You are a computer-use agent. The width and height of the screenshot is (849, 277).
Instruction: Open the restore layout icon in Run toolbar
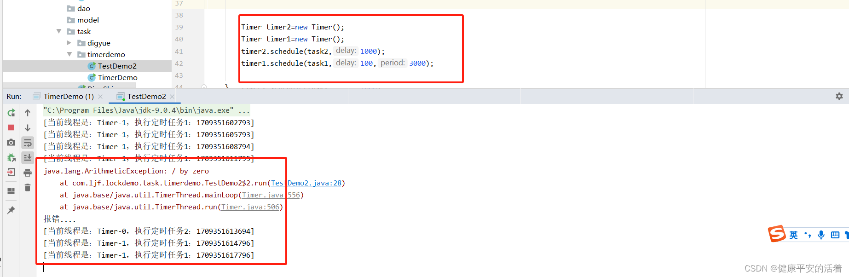point(11,190)
